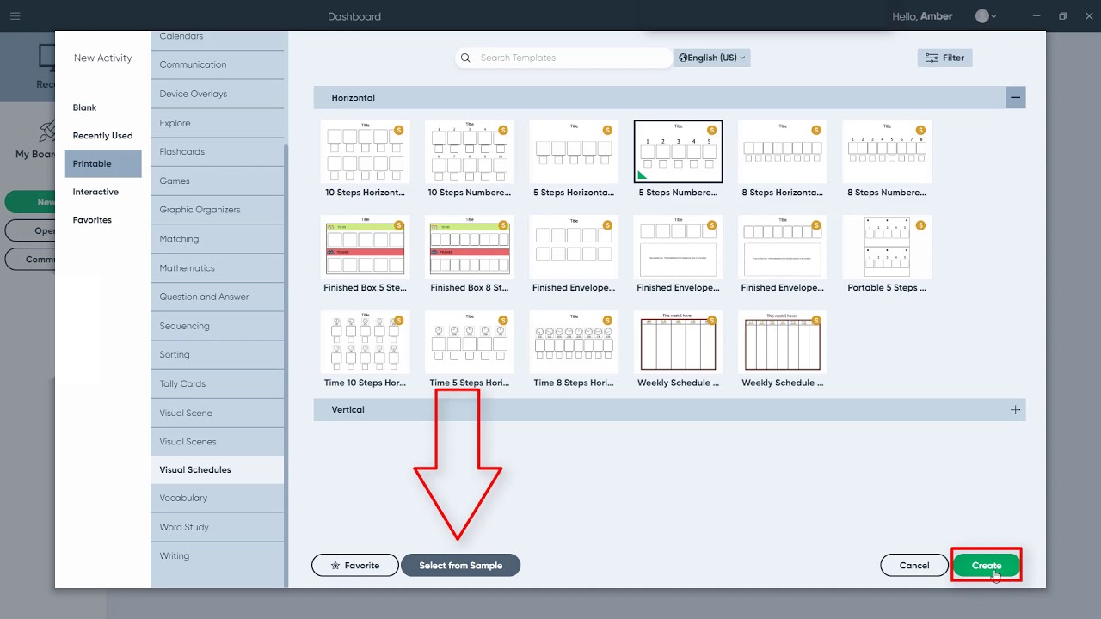Open the hamburger menu icon
1101x619 pixels.
pos(15,16)
